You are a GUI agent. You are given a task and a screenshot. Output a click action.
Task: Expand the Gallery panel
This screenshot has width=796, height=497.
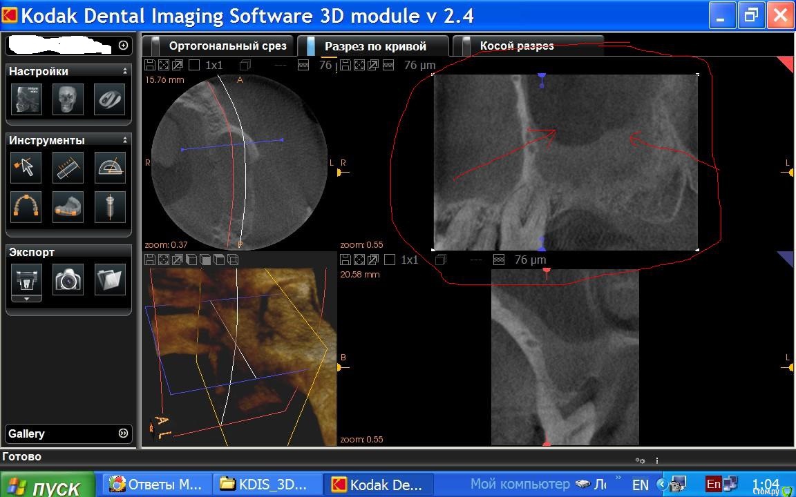pyautogui.click(x=123, y=433)
